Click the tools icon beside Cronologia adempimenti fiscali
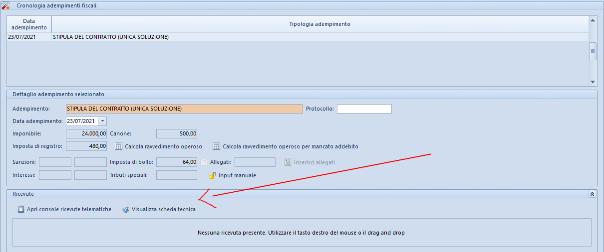Screen dimensions: 604x252 click(x=5, y=5)
